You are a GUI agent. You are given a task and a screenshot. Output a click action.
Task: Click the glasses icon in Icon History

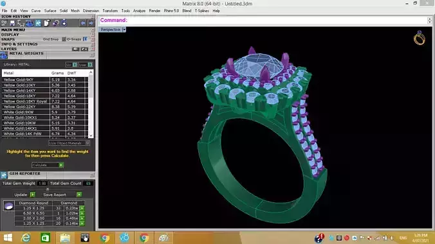tap(4, 23)
